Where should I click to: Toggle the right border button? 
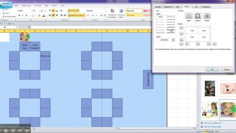click(209, 44)
